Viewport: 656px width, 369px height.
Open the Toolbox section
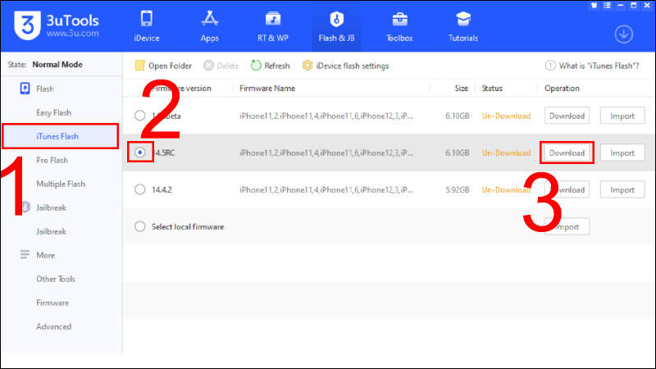coord(399,26)
